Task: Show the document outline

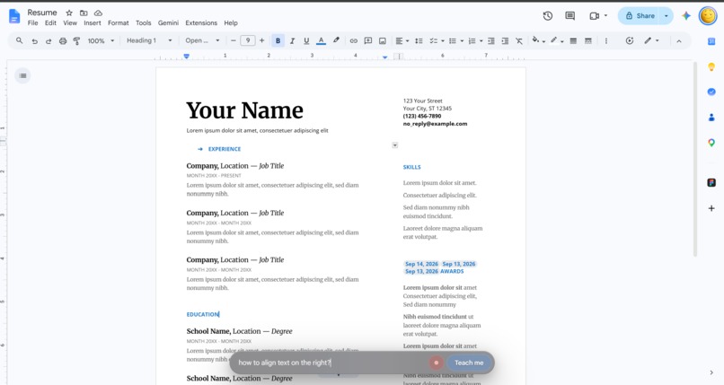Action: (22, 75)
